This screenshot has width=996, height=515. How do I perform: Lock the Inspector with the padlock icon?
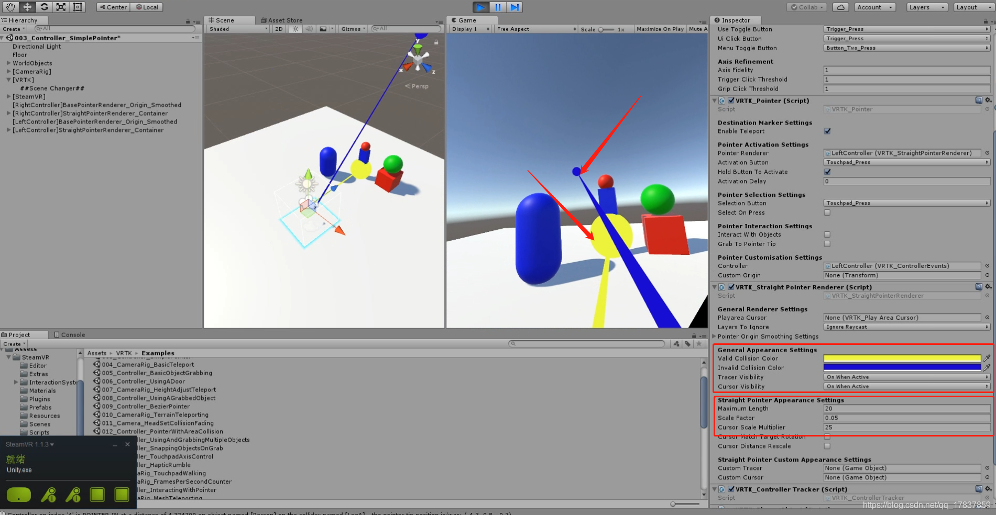984,20
